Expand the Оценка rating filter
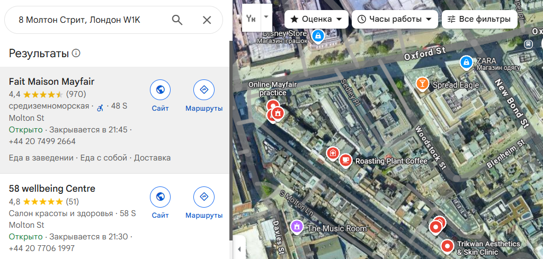This screenshot has width=543, height=259. click(x=316, y=19)
